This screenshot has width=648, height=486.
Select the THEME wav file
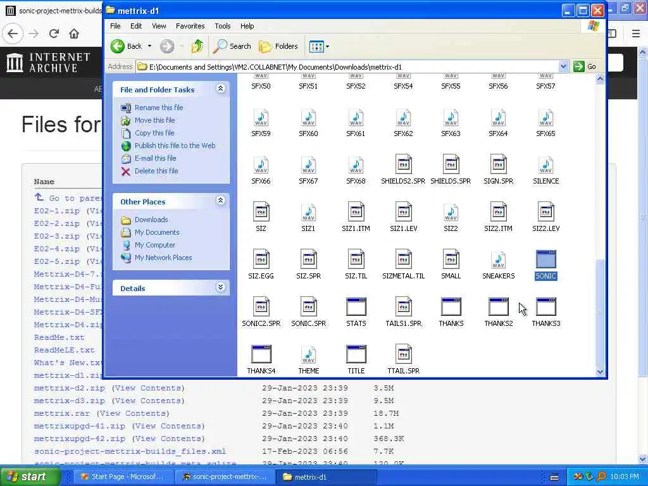coord(308,360)
